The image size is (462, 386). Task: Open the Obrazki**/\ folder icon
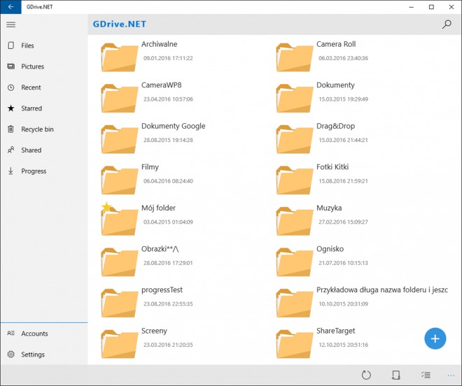click(x=119, y=262)
